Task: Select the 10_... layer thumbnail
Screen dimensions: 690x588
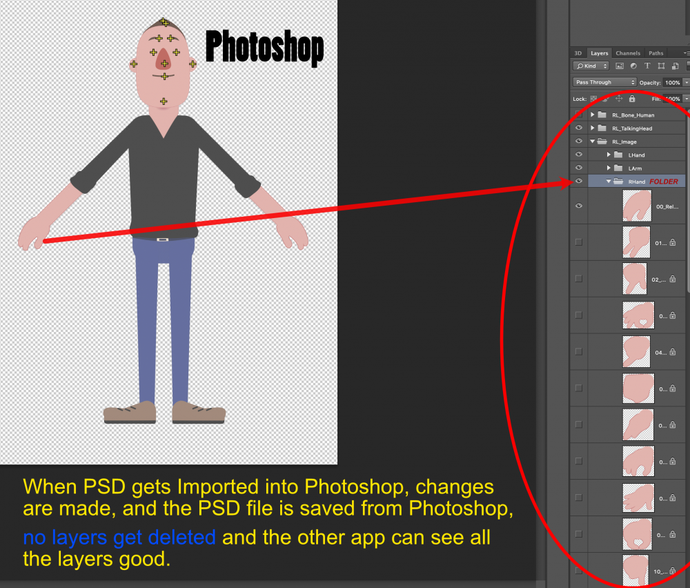Action: coord(636,570)
